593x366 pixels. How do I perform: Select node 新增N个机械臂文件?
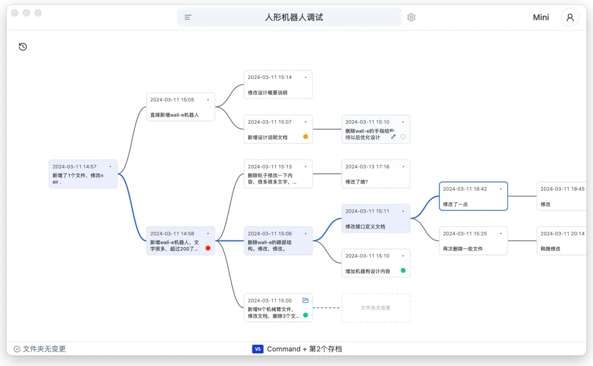click(x=278, y=308)
